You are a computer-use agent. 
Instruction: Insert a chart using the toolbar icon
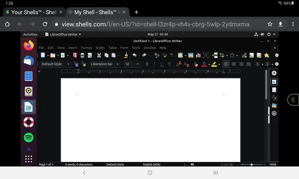(198, 55)
